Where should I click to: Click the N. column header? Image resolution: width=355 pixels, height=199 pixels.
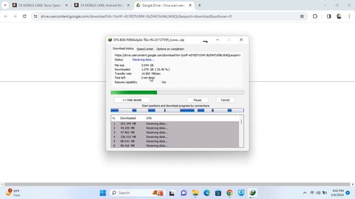pos(115,118)
